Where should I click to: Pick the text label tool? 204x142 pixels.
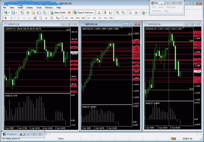(52, 18)
